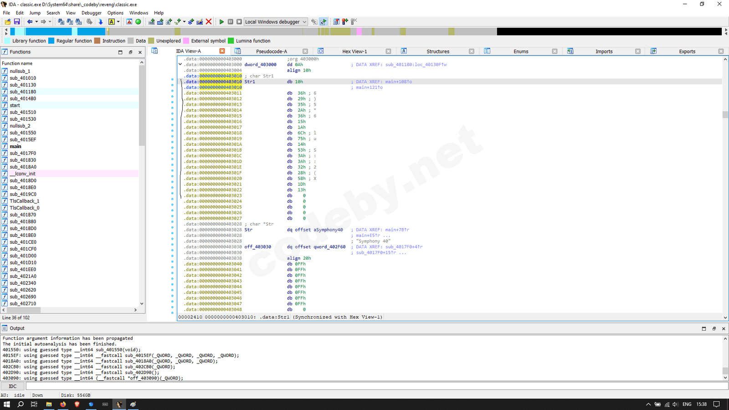Click the red X delete icon in toolbar
The height and width of the screenshot is (410, 729).
(209, 22)
